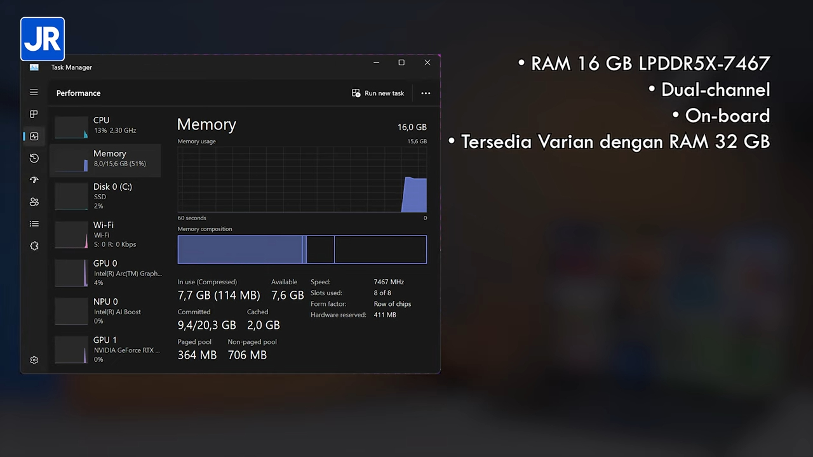
Task: Click the Cached value '2,0 GB'
Action: pyautogui.click(x=263, y=325)
